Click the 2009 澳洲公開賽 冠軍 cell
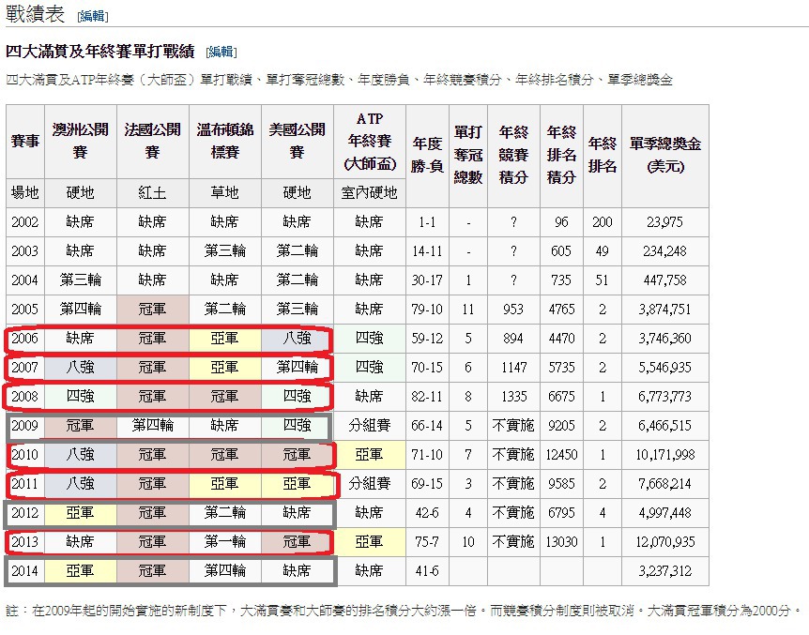The width and height of the screenshot is (809, 635). point(81,426)
